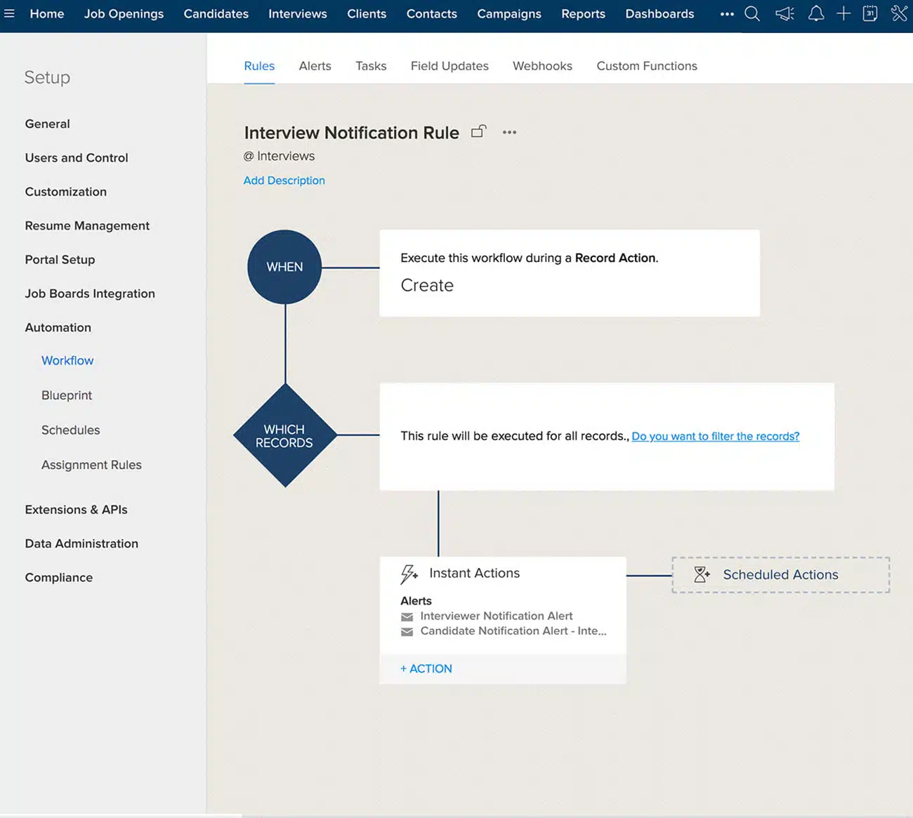Go to Candidates in top navigation
Image resolution: width=913 pixels, height=818 pixels.
pyautogui.click(x=216, y=14)
